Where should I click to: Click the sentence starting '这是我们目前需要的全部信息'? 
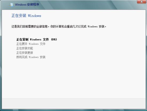coord(59,26)
